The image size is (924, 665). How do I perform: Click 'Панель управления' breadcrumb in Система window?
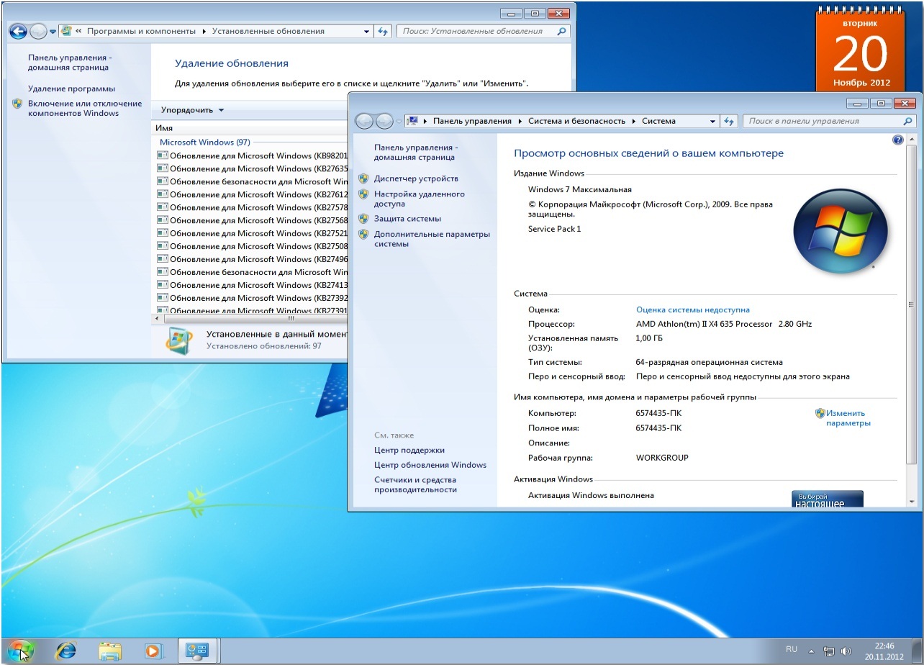(x=472, y=121)
